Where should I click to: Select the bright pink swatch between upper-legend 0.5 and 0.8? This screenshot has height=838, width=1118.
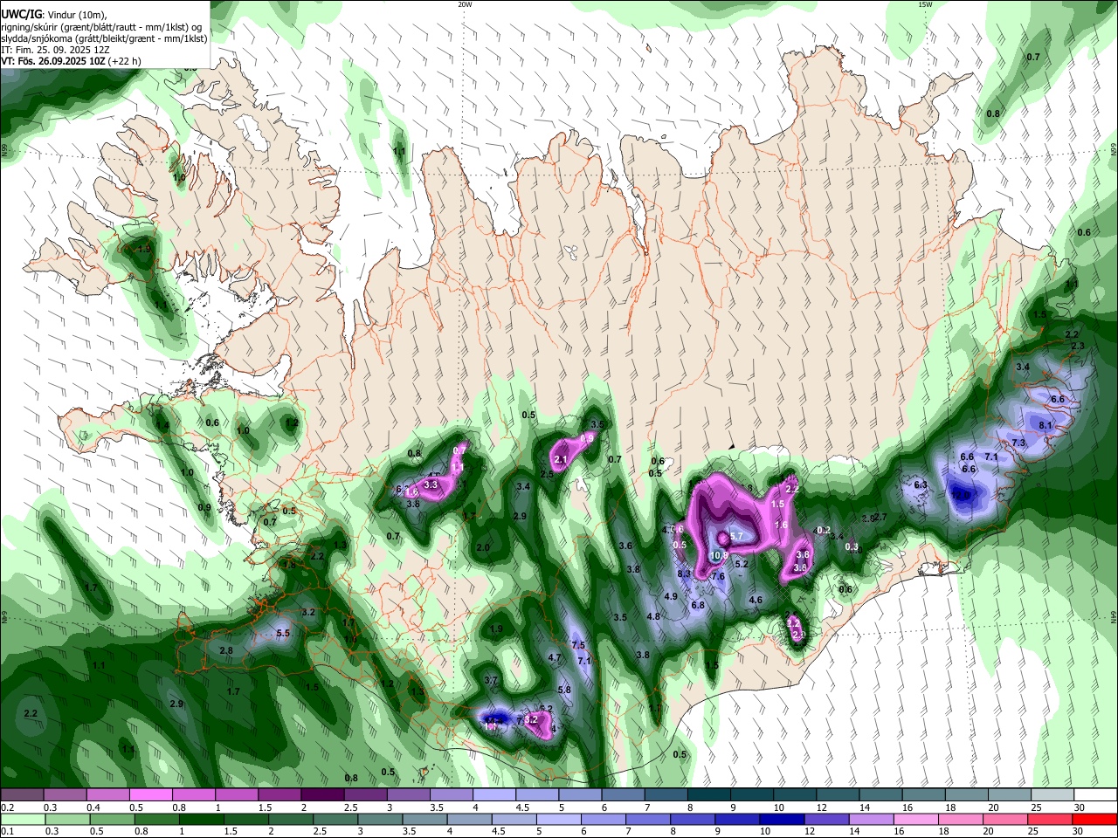pos(151,795)
